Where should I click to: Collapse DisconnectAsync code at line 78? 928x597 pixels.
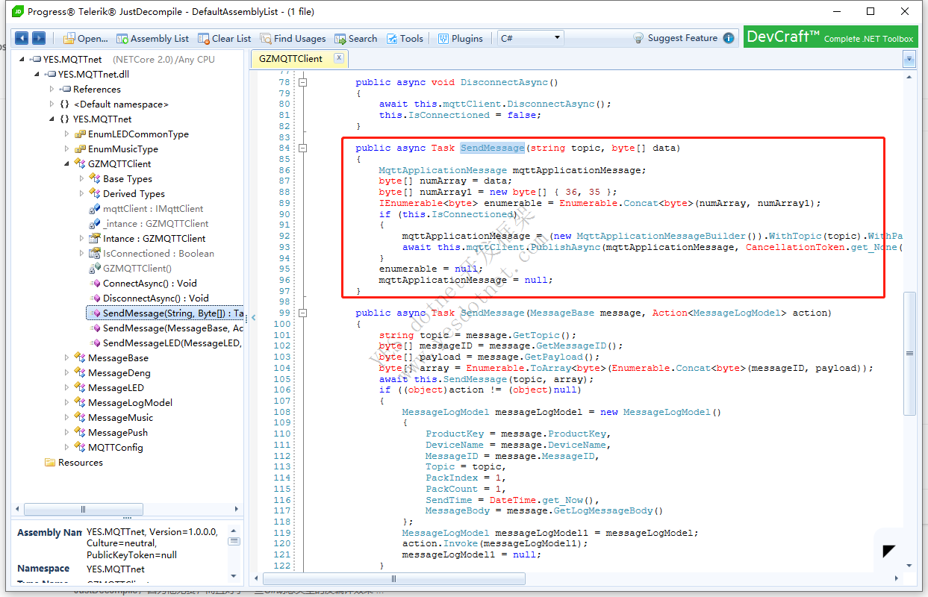302,82
